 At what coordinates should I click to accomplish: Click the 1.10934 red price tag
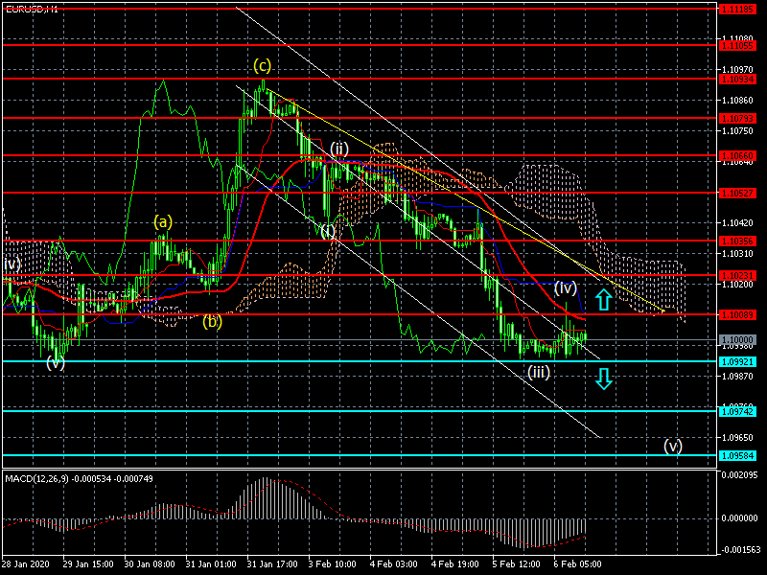(737, 80)
